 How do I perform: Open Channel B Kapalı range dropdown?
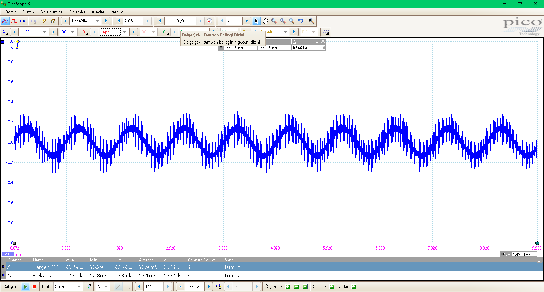124,32
